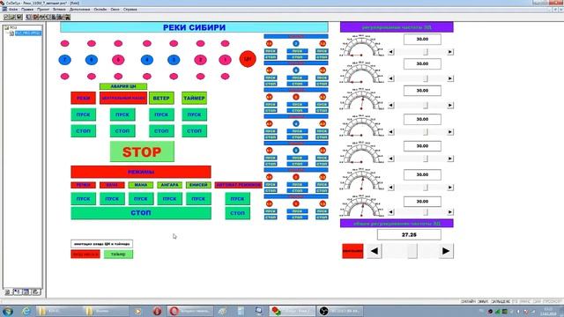Switch to POUs tab icon in organizer
The width and height of the screenshot is (564, 317).
click(8, 291)
